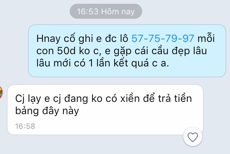
Task: Select the blue sent message bubble
Action: point(127,51)
